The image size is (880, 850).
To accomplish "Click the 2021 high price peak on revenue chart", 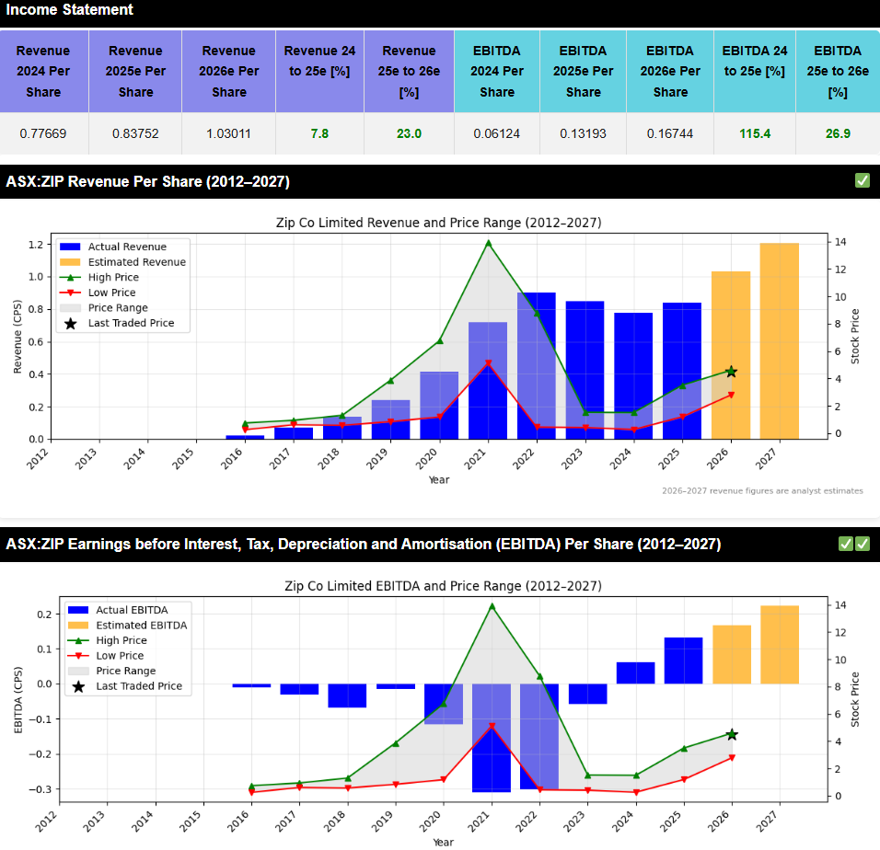I will pyautogui.click(x=488, y=243).
